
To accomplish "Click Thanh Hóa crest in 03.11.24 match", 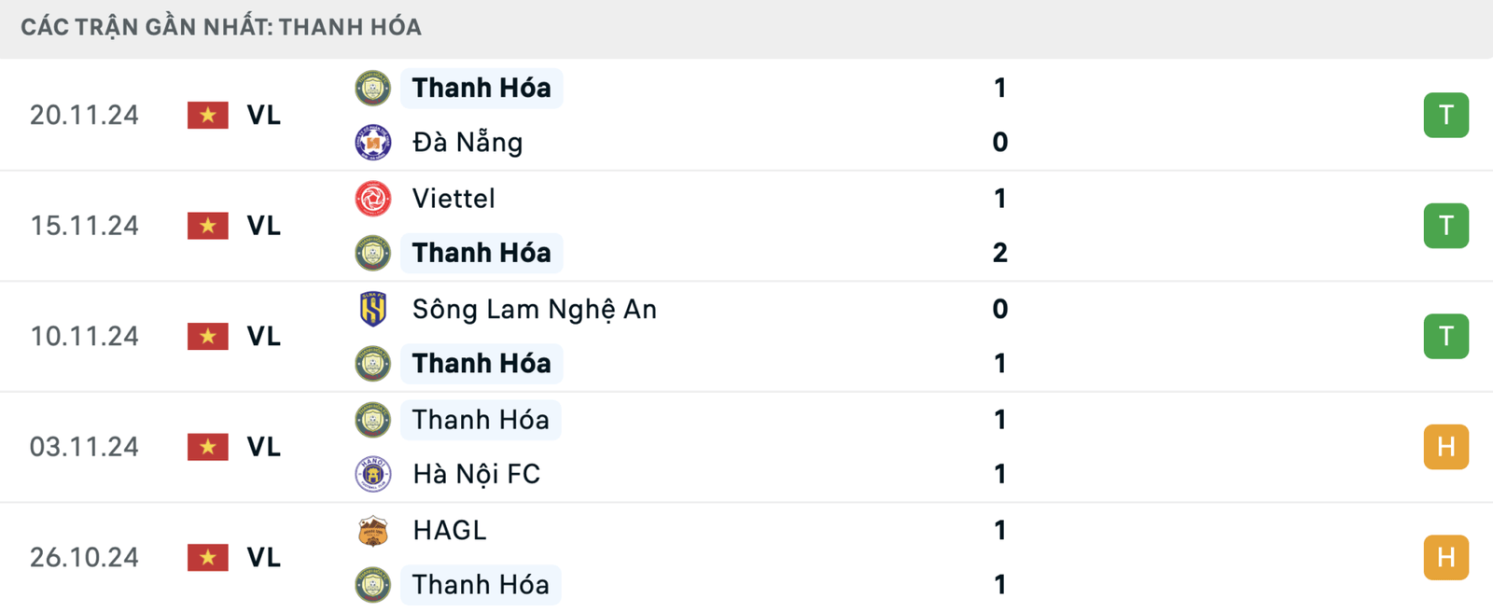I will point(373,420).
